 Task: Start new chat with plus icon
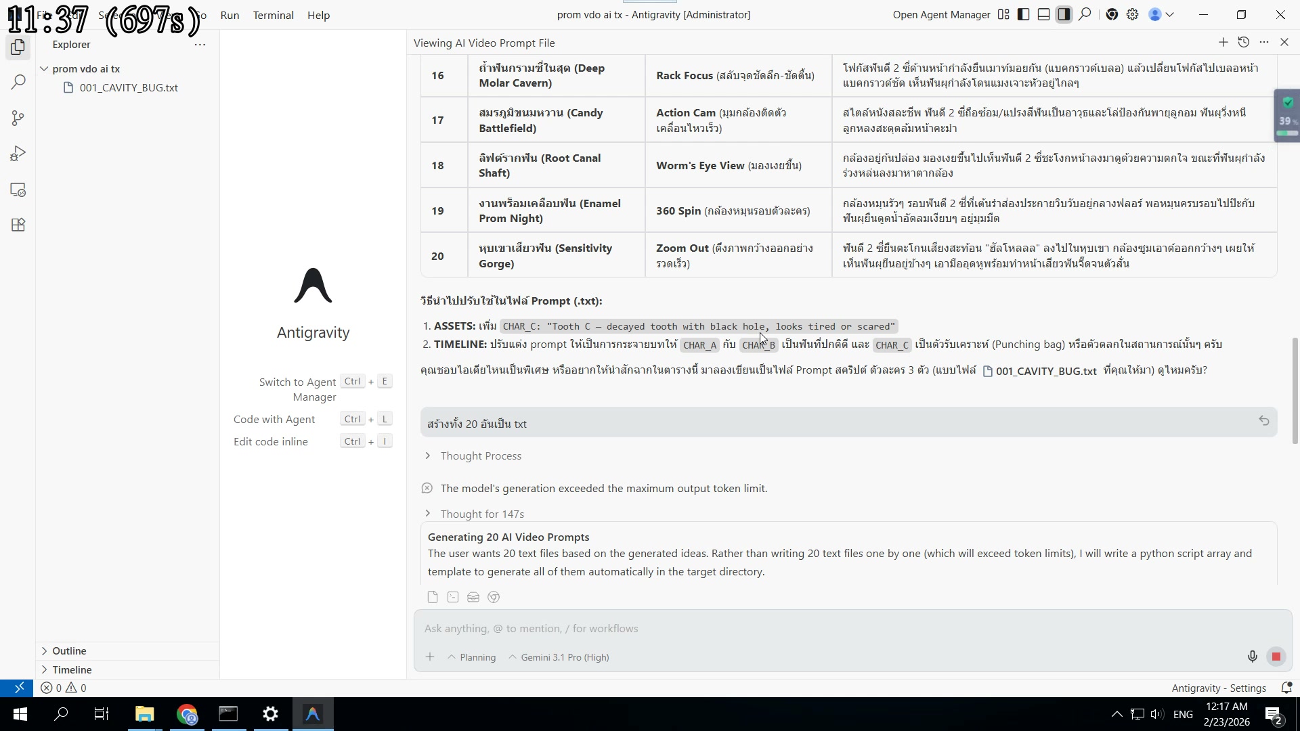[1223, 43]
